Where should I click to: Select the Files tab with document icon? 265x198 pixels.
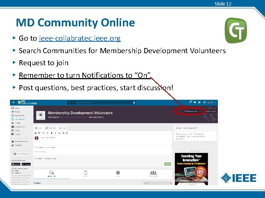(x=85, y=174)
